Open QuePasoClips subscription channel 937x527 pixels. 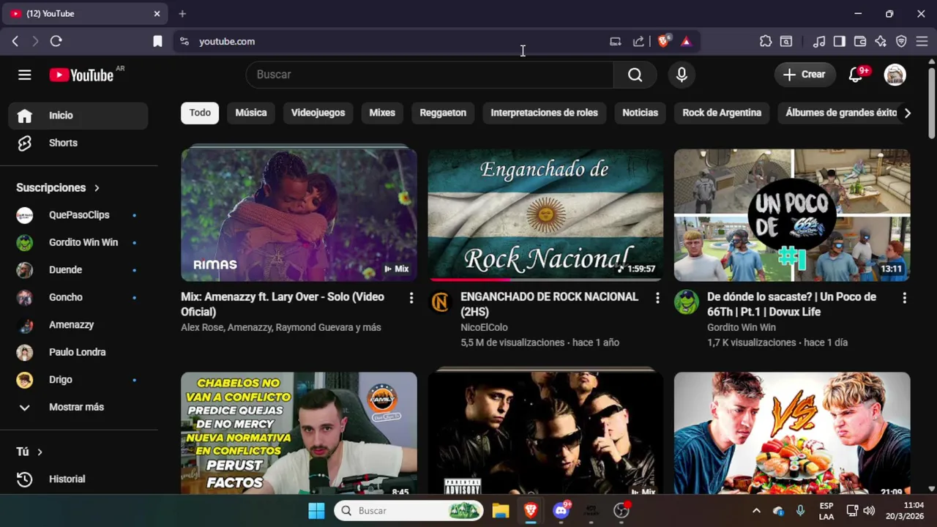[78, 215]
